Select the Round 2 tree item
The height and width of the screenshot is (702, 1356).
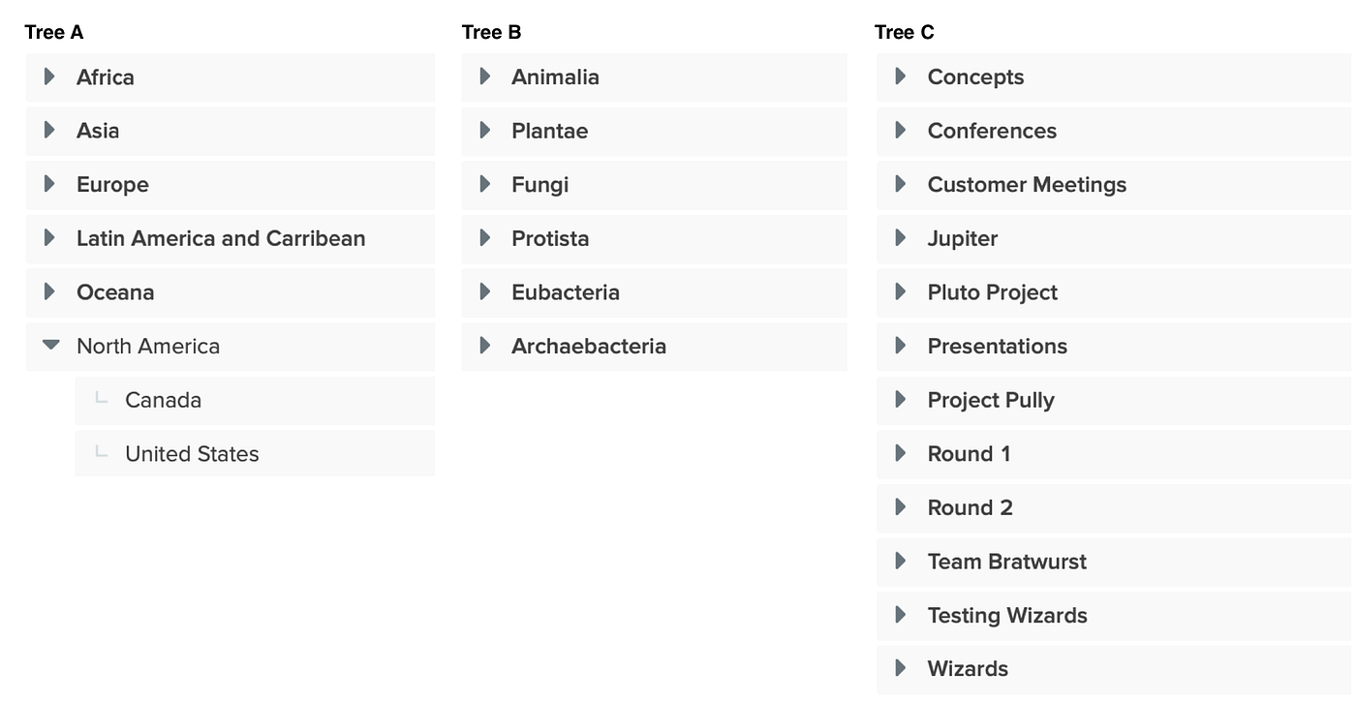point(970,507)
